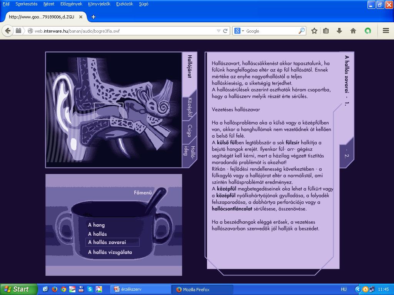This screenshot has width=394, height=295.
Task: Click the multicolored Google quick launch icon
Action: pyautogui.click(x=99, y=289)
